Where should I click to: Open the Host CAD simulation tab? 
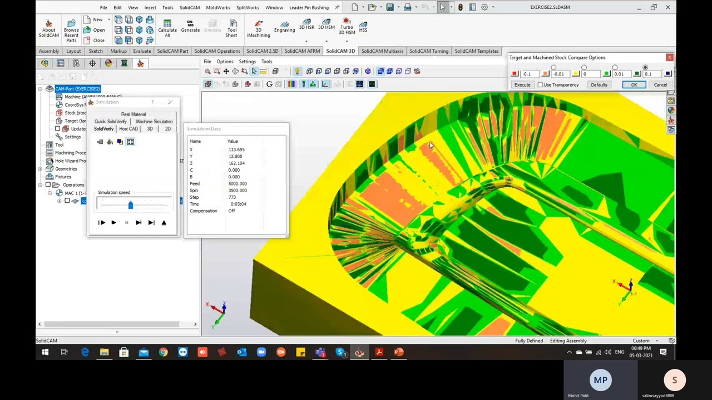(x=128, y=129)
